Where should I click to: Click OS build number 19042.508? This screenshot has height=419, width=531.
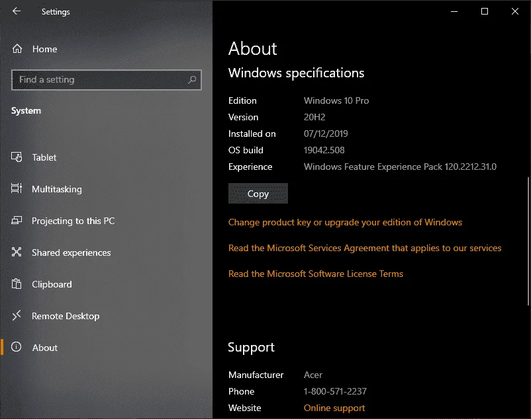pos(324,151)
